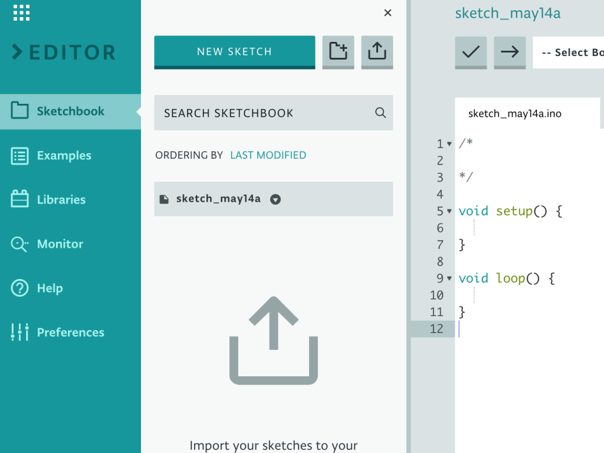This screenshot has height=453, width=604.
Task: Collapse the loop() fold at line 9
Action: point(449,278)
